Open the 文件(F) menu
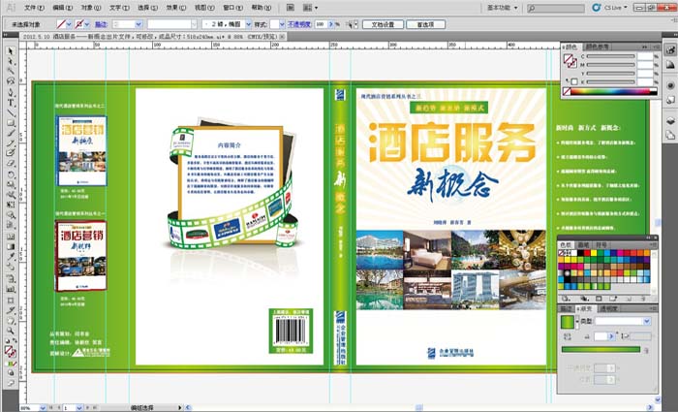This screenshot has width=678, height=412. tap(34, 8)
